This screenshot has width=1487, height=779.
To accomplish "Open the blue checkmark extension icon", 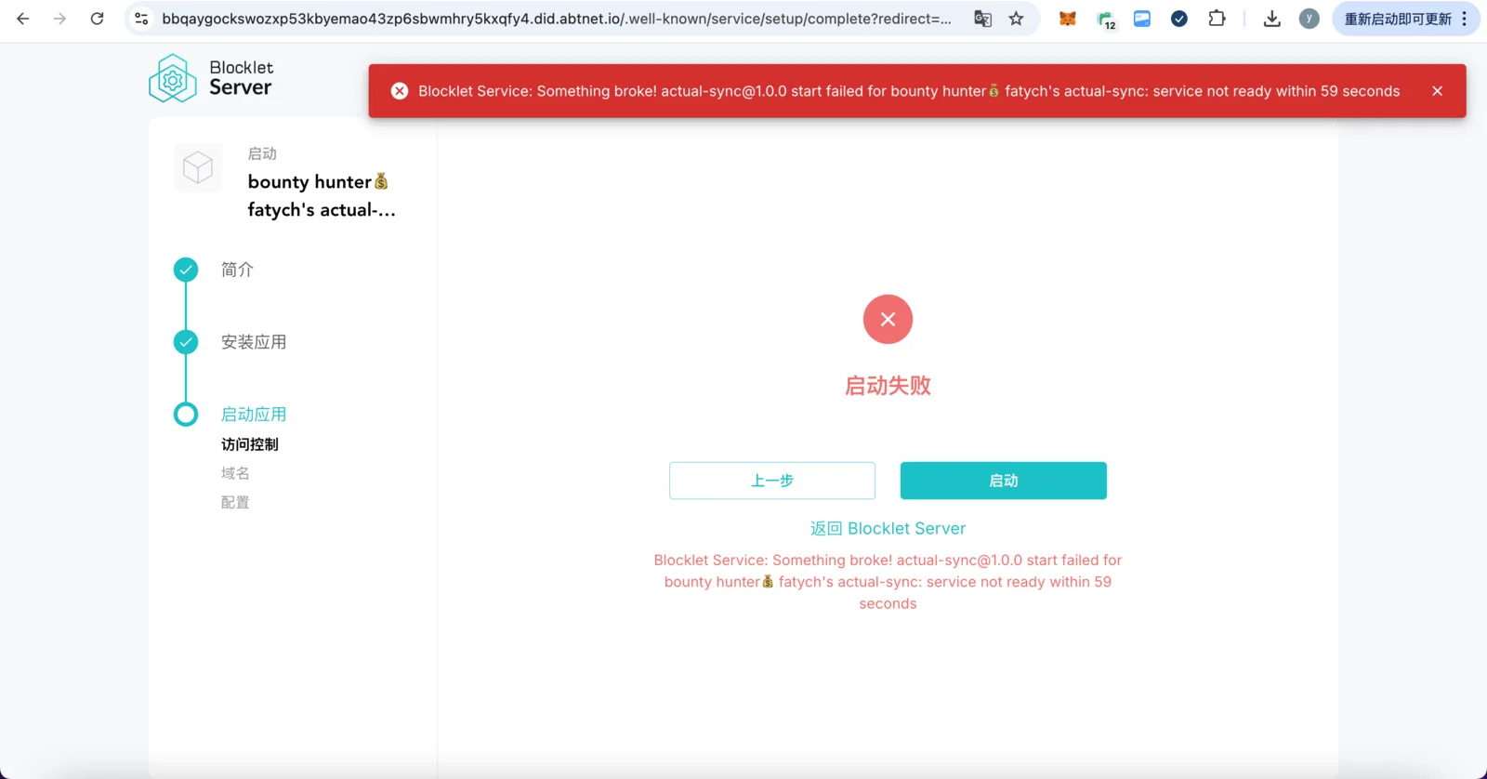I will 1179,19.
